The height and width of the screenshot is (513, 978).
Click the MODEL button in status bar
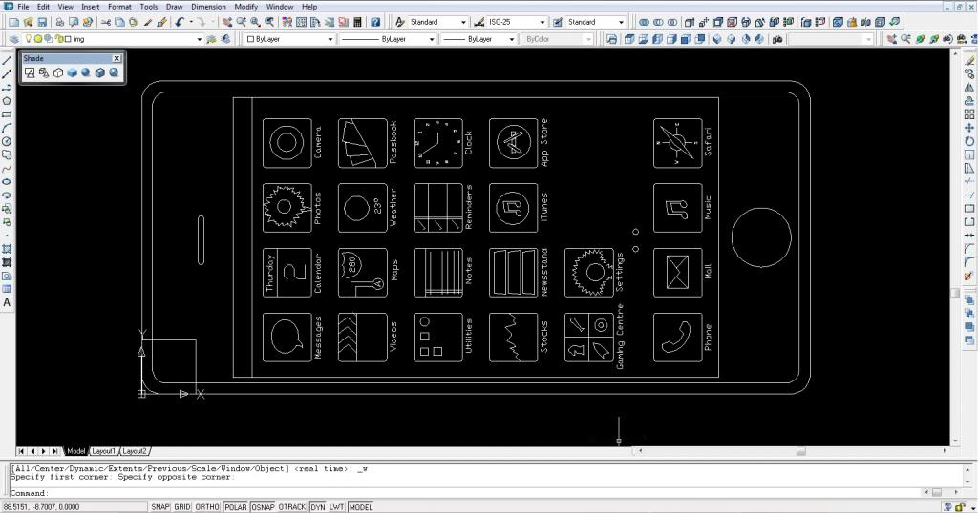(361, 507)
